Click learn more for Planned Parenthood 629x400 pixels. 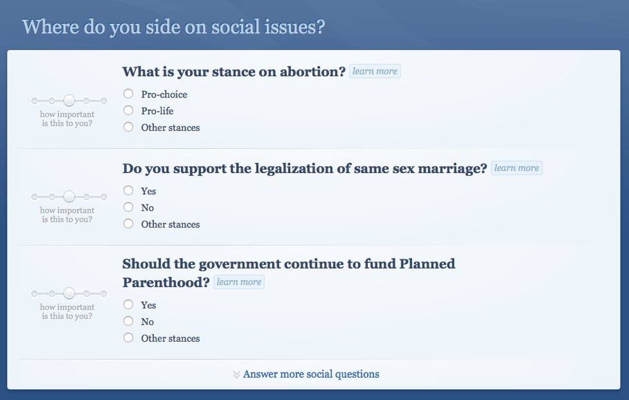(x=239, y=282)
